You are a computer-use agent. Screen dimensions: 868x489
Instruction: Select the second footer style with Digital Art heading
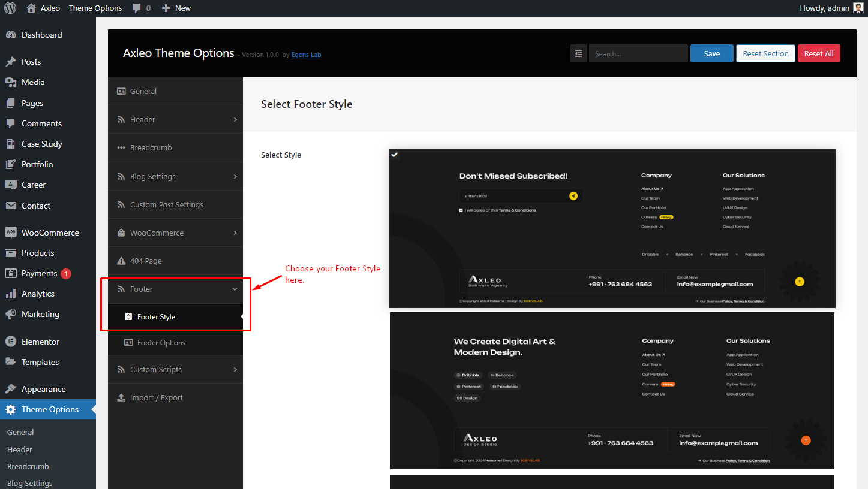point(612,391)
